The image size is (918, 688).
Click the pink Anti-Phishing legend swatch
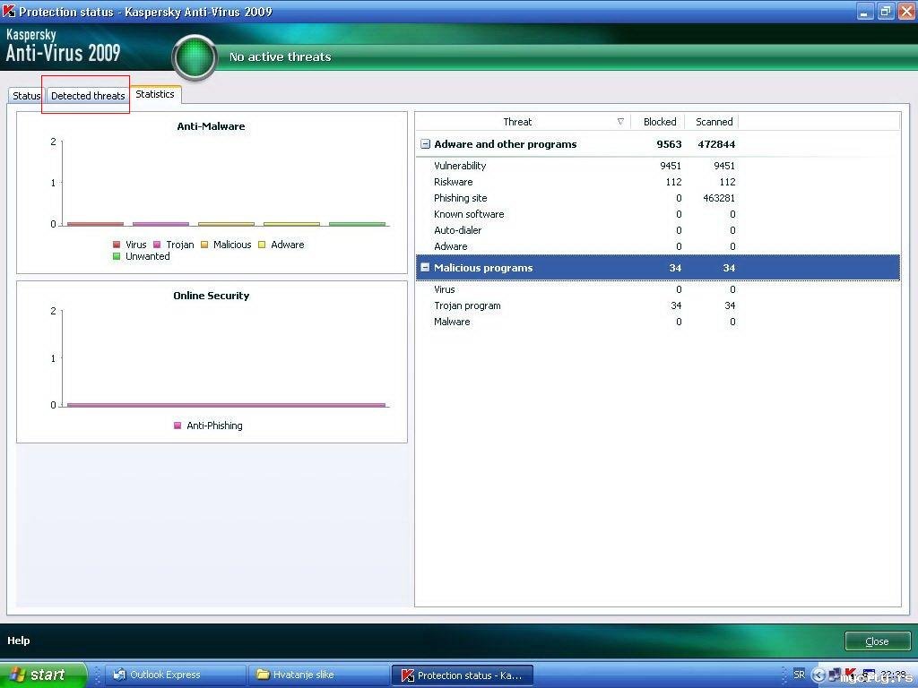pos(178,426)
